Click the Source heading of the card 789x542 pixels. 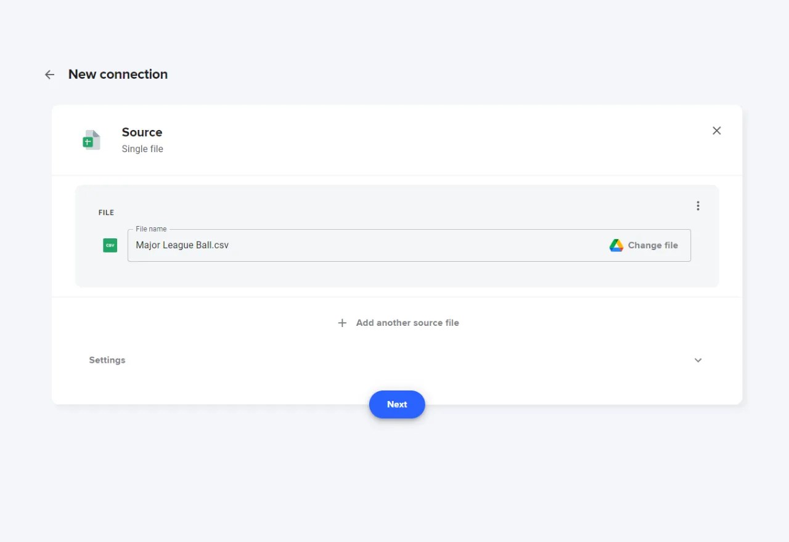coord(142,132)
